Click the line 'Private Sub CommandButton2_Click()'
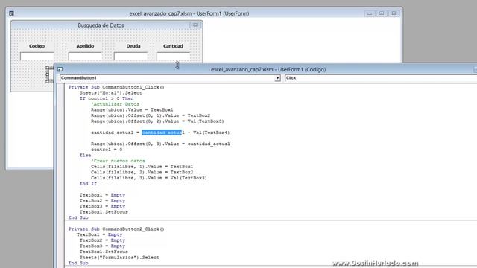477x268 pixels. point(116,229)
